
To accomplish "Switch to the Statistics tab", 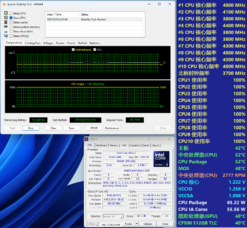I will click(x=94, y=43).
